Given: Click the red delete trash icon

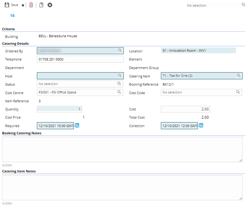Looking at the screenshot, I should pos(31,5).
